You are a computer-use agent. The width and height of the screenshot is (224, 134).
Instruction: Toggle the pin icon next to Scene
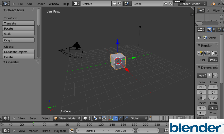tap(199, 38)
